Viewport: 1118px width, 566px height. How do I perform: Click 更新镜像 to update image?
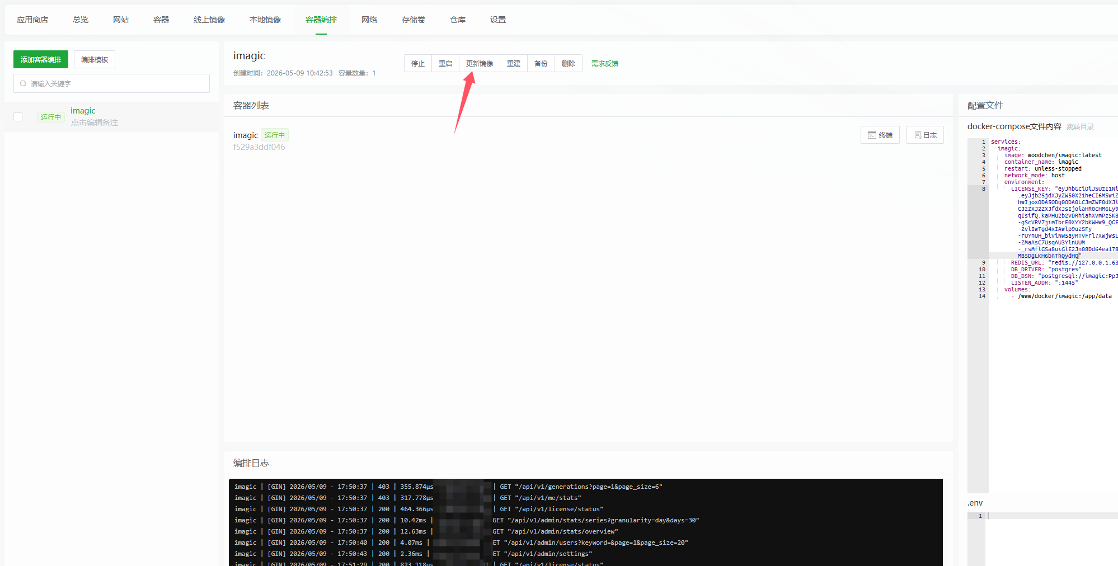pyautogui.click(x=480, y=63)
